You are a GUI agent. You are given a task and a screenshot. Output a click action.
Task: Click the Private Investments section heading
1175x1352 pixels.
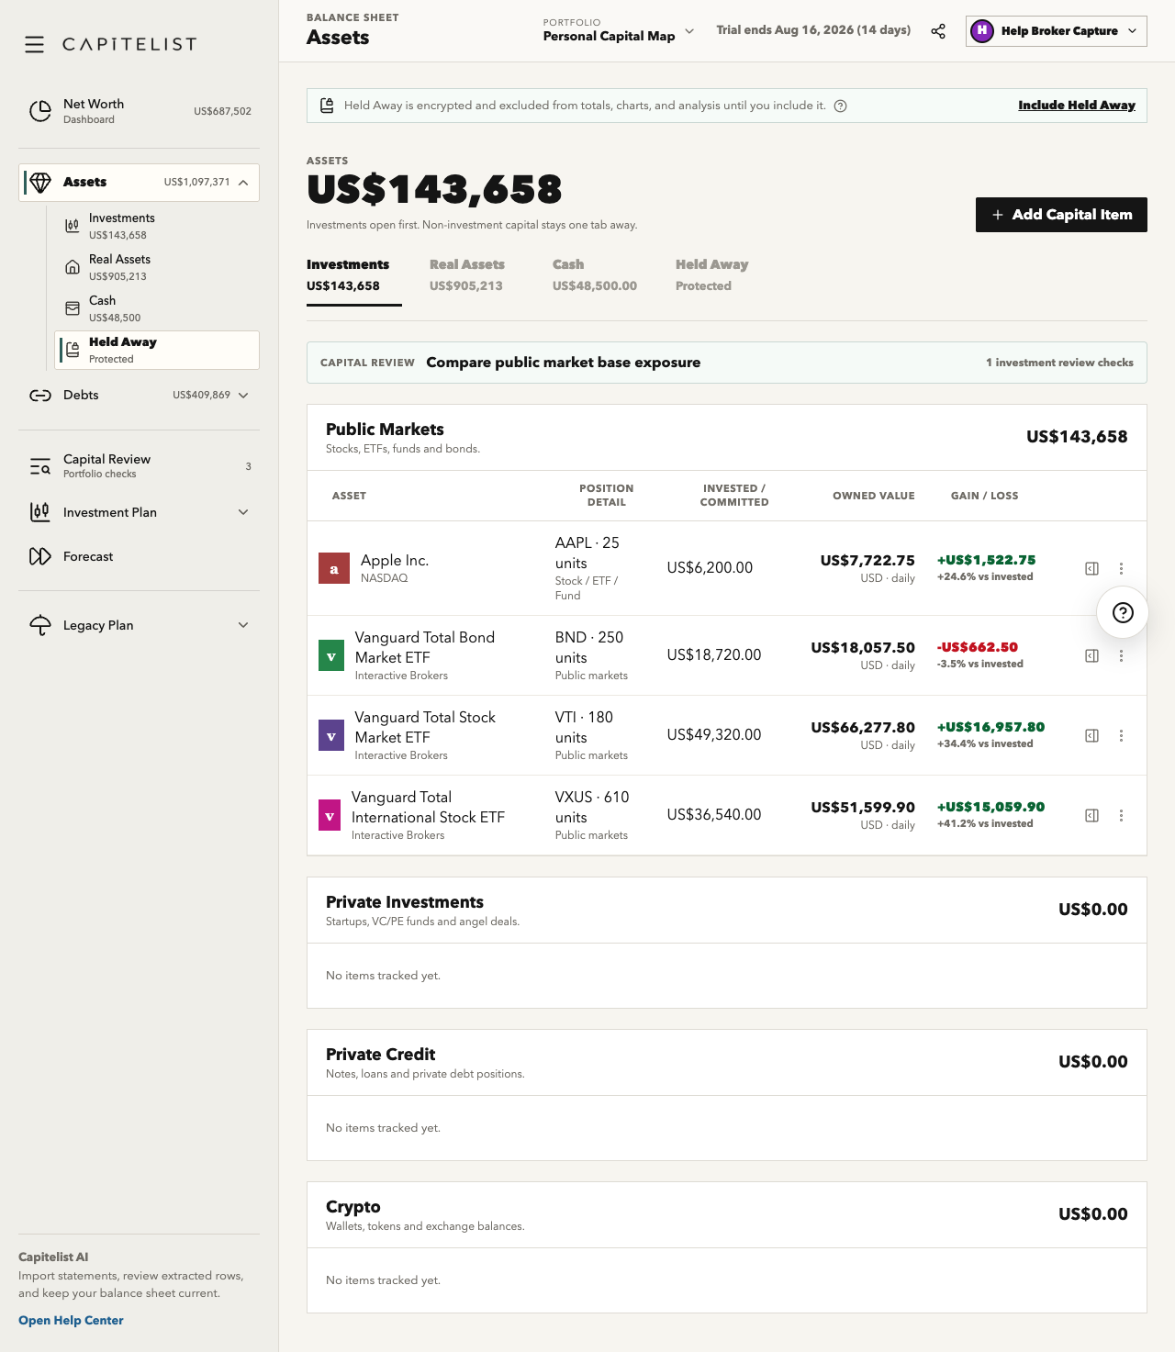click(x=405, y=902)
